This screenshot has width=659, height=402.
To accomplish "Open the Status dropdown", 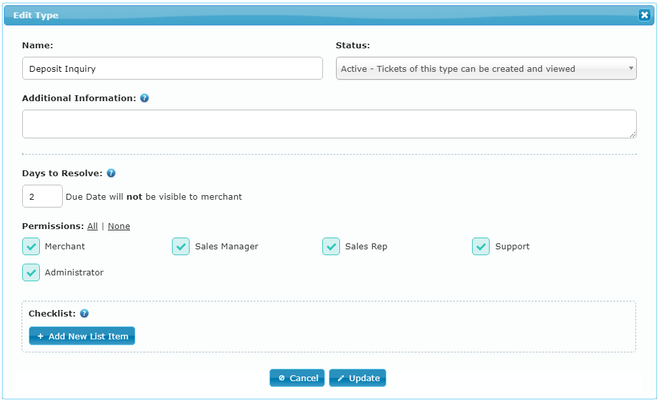I will 486,69.
